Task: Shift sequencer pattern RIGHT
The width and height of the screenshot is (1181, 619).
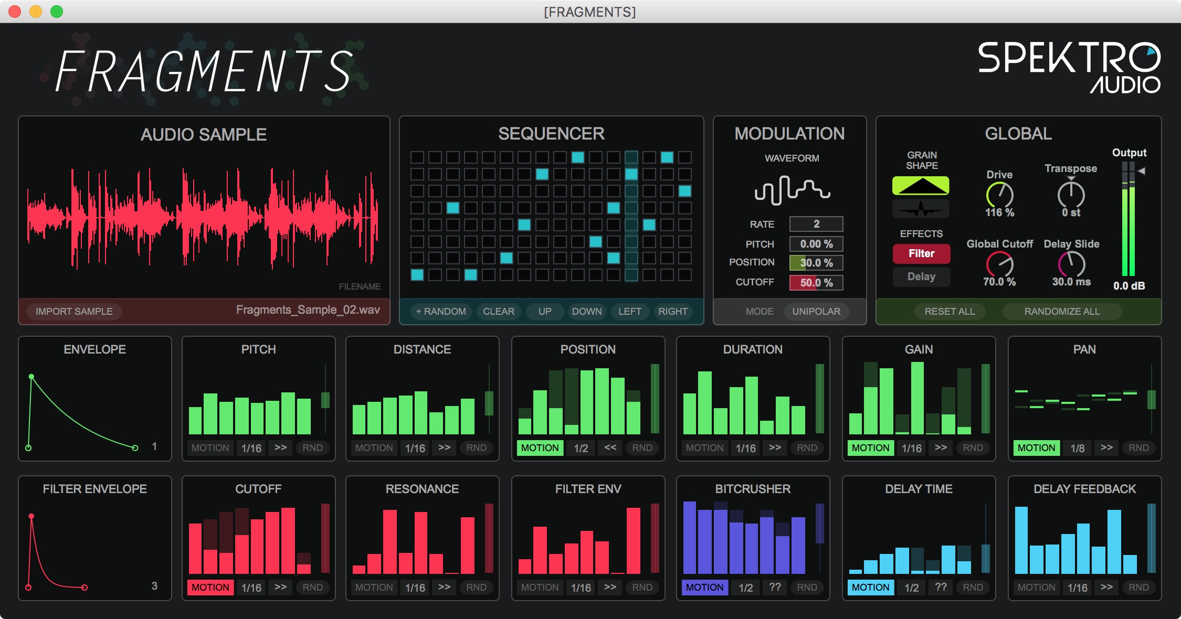Action: coord(673,312)
